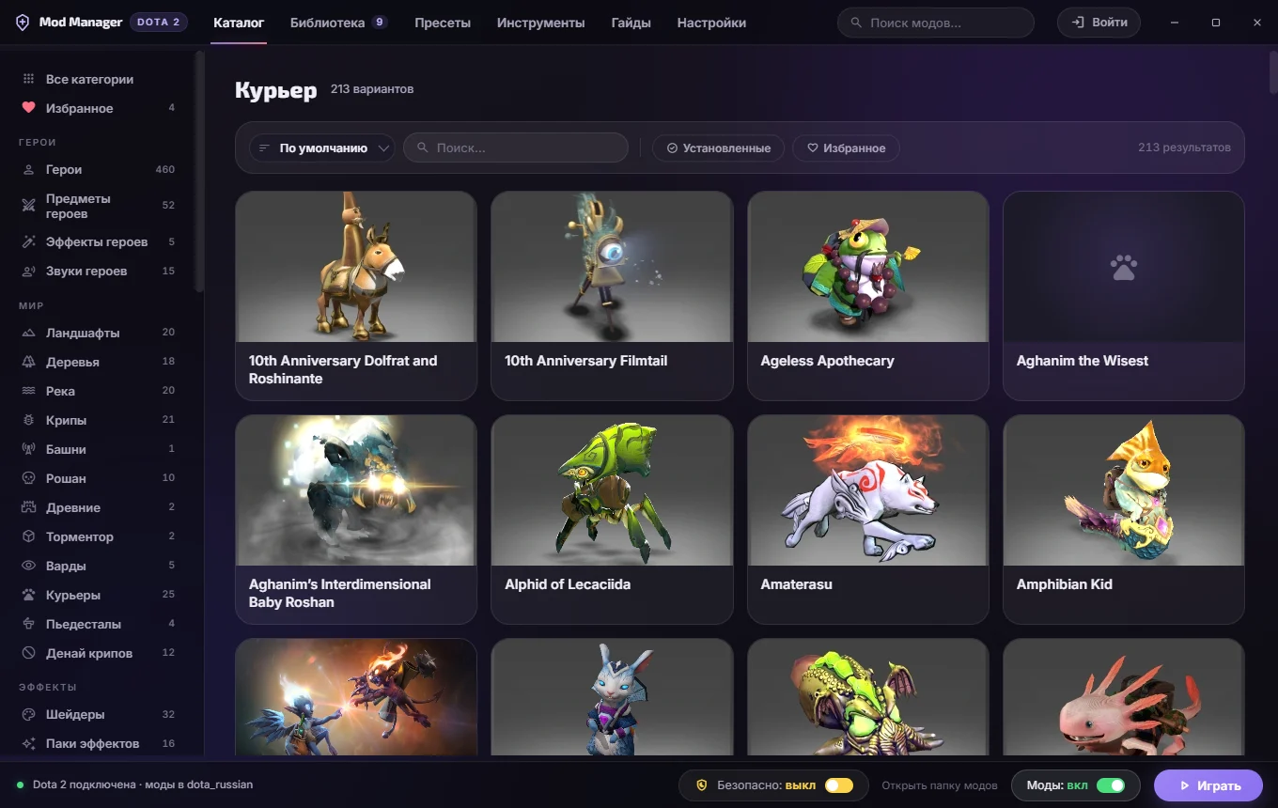Open the Библиотека tab
1278x808 pixels.
(338, 23)
